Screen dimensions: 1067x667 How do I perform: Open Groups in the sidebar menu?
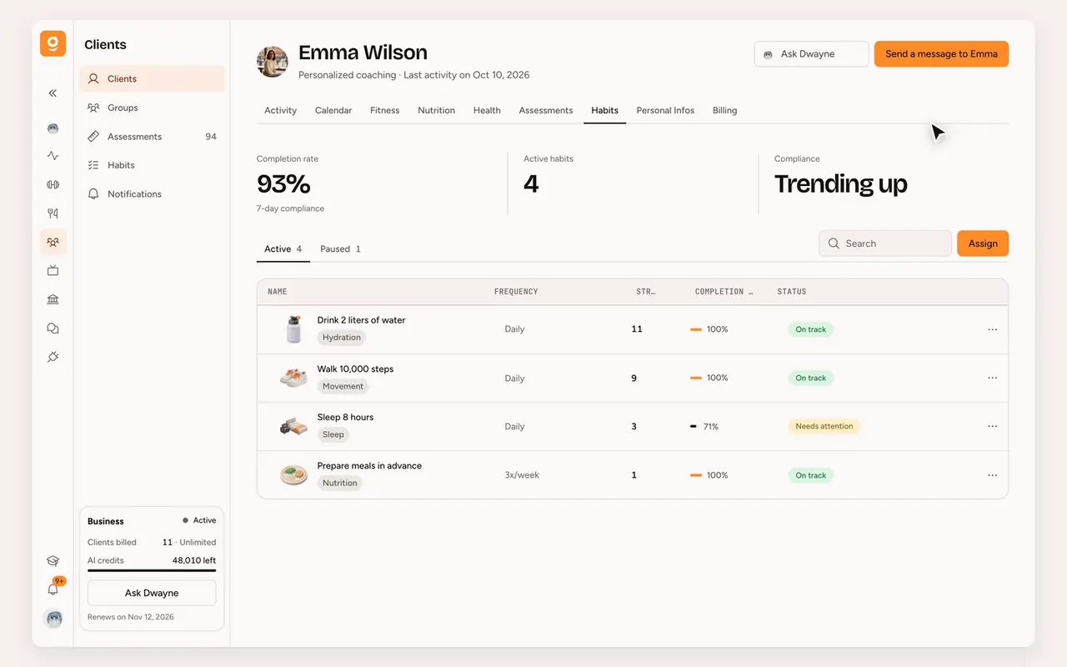coord(152,108)
